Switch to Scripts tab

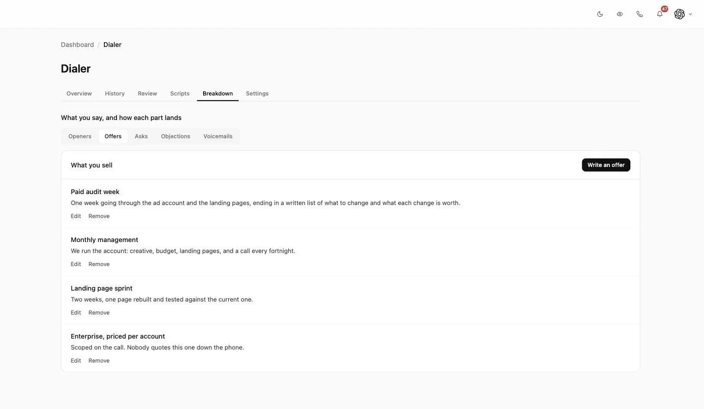click(x=180, y=93)
